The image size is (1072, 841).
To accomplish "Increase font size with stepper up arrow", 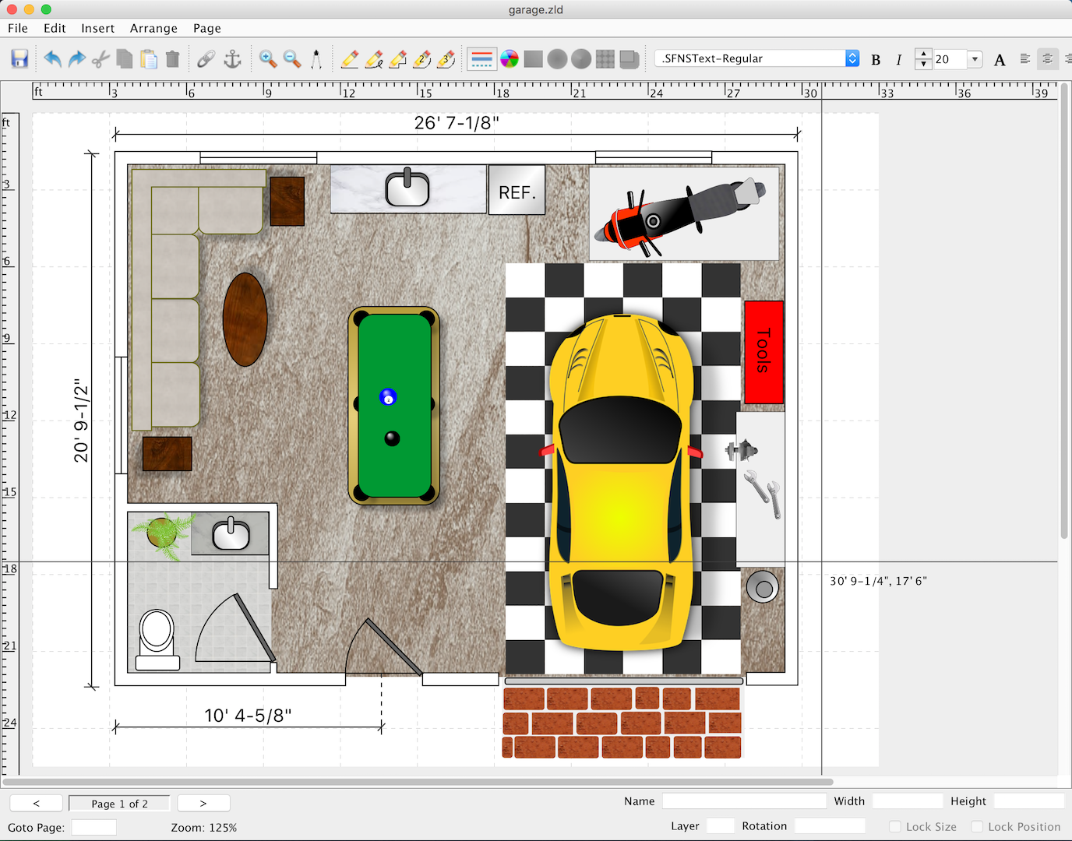I will (x=923, y=55).
